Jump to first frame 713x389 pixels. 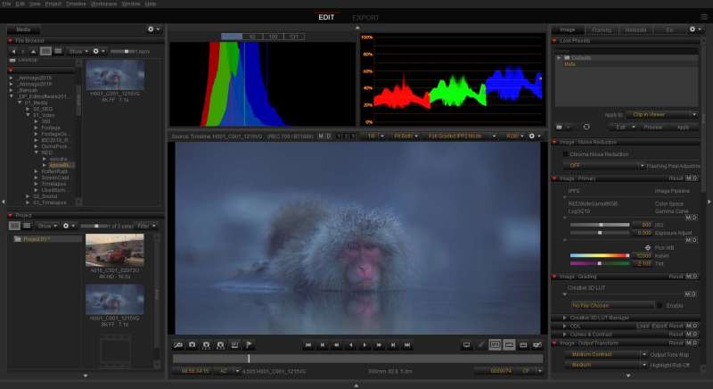point(307,345)
